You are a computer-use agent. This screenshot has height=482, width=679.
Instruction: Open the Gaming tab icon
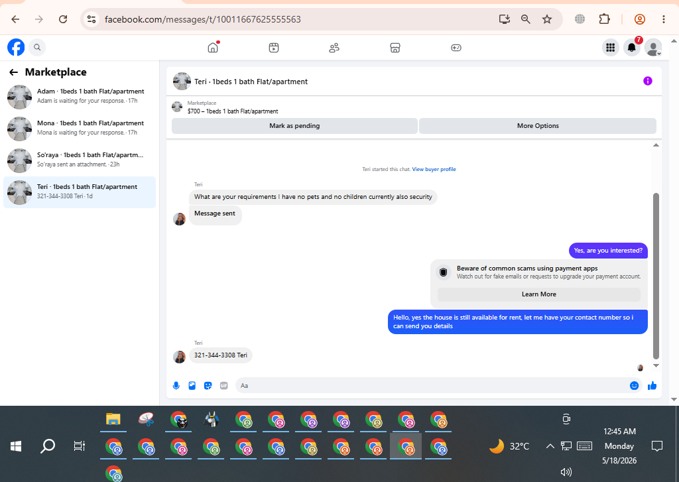456,48
